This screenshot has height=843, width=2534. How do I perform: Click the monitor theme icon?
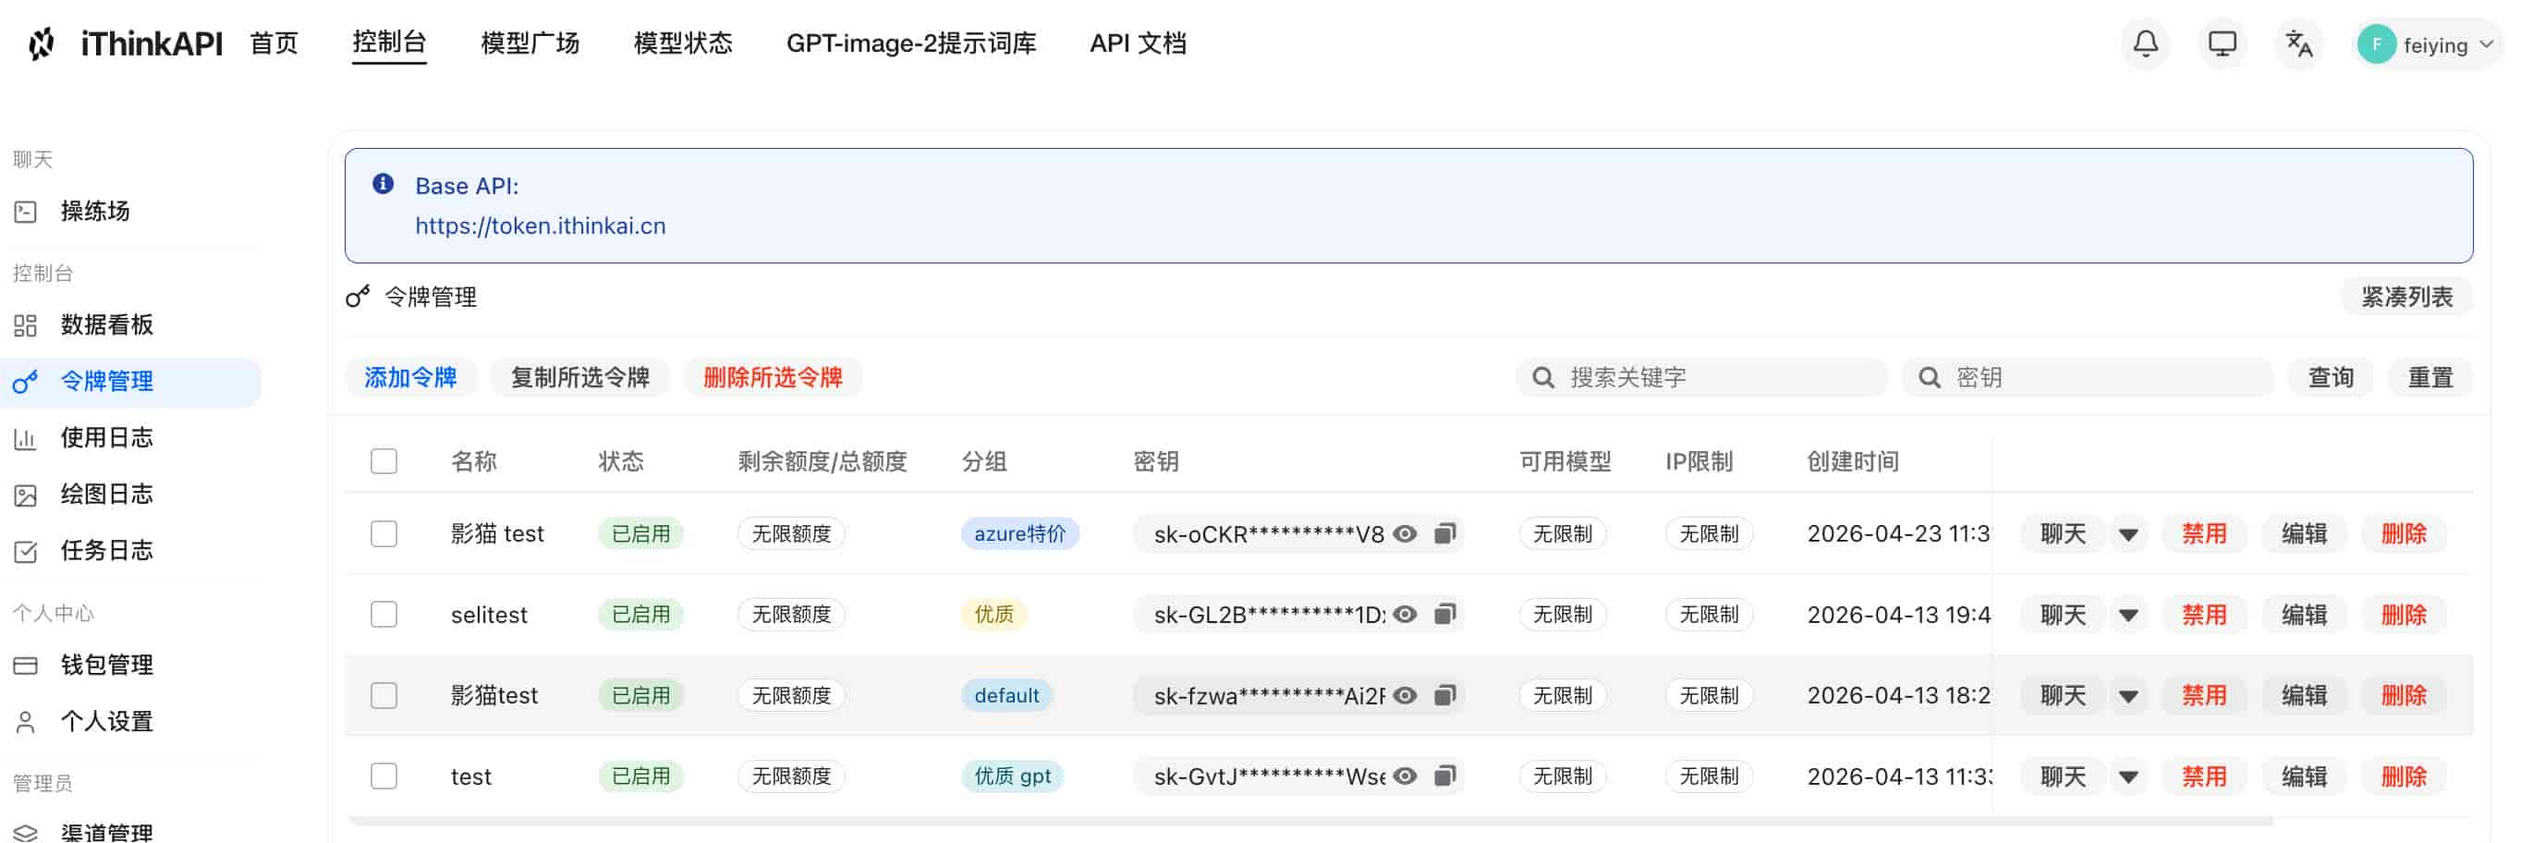(2223, 43)
